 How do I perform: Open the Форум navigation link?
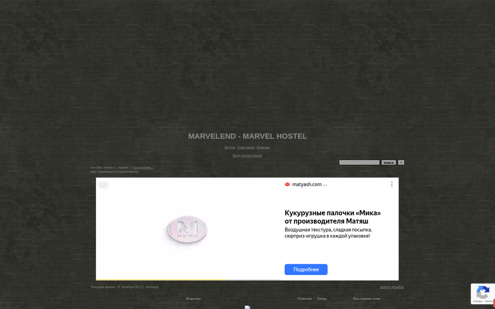coord(230,147)
